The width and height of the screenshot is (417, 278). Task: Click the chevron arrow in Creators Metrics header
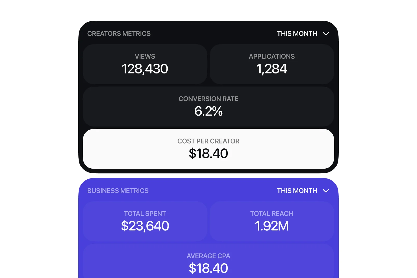tap(326, 34)
